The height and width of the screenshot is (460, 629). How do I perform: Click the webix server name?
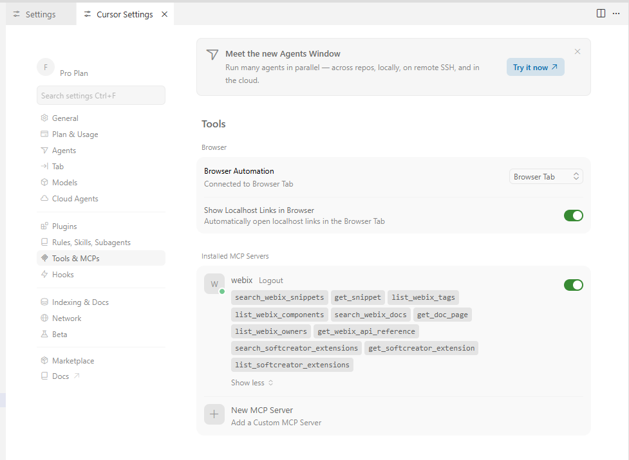click(x=241, y=280)
